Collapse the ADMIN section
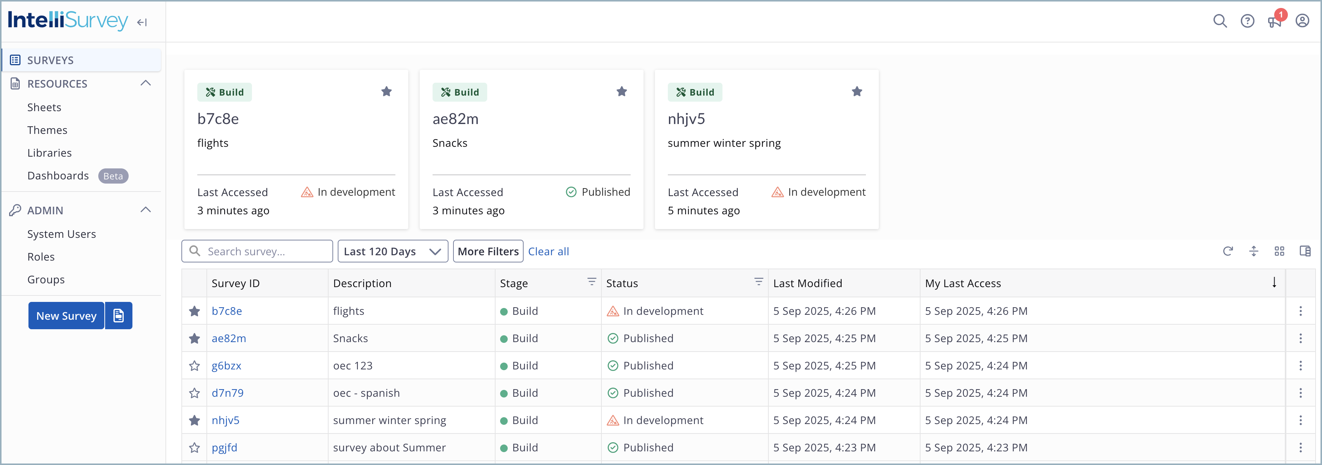1322x465 pixels. click(146, 209)
